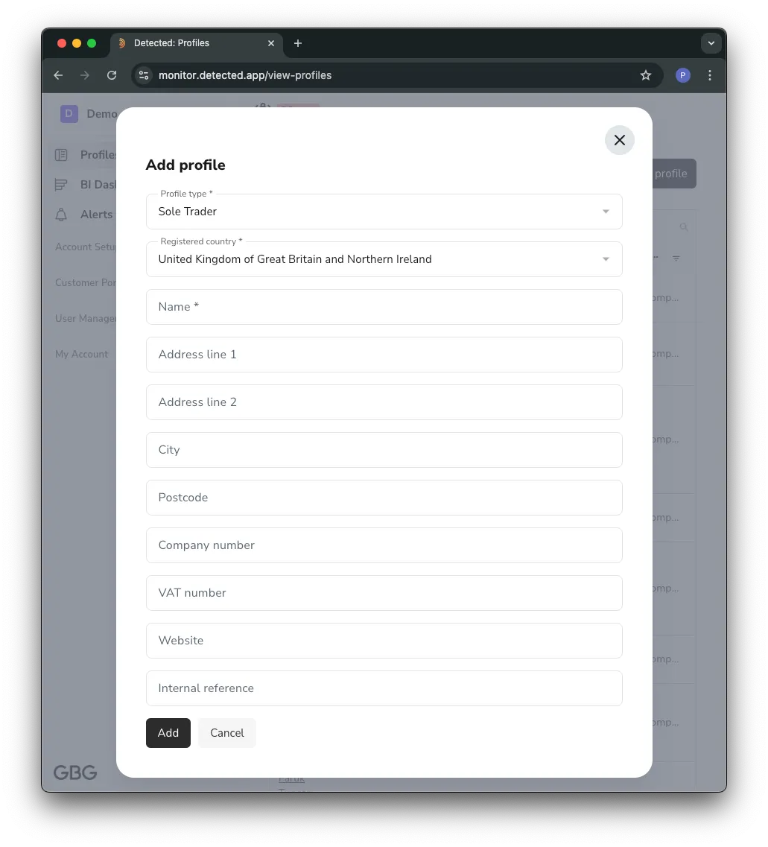
Task: Go back in browser history
Action: click(58, 75)
